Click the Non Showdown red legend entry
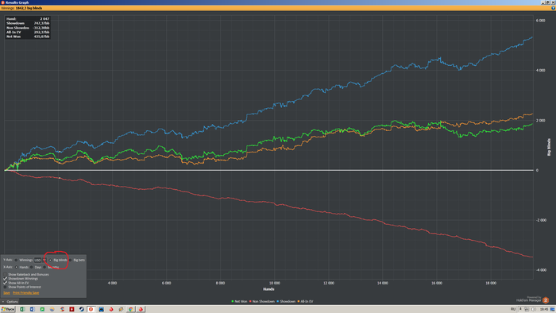 (262, 301)
